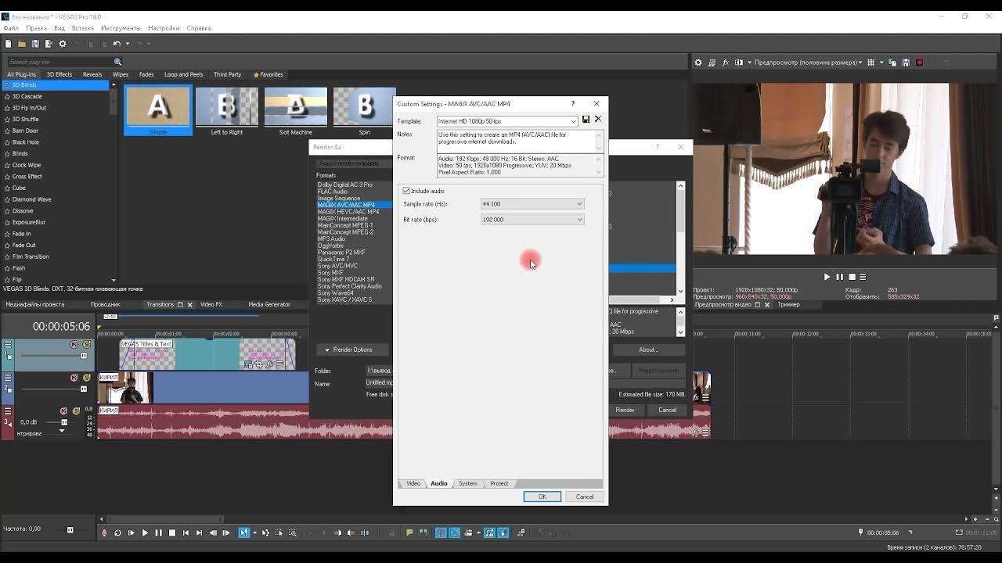
Task: Go to start of project
Action: pyautogui.click(x=186, y=533)
